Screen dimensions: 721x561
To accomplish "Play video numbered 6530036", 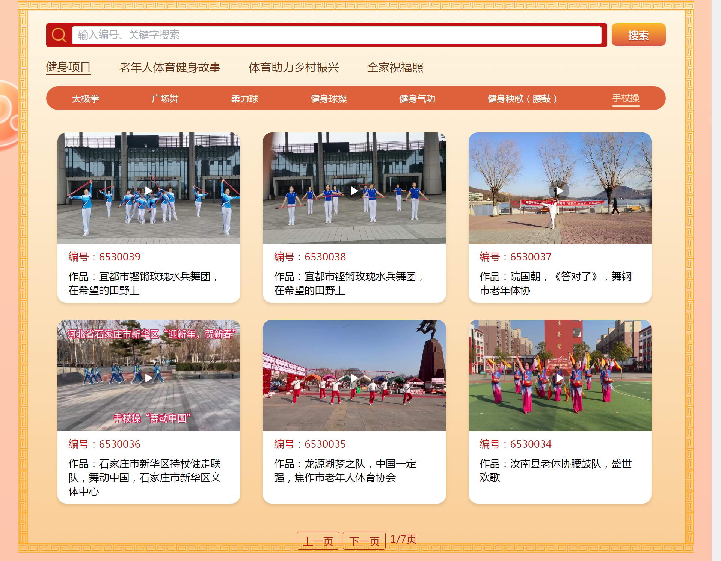I will point(149,378).
